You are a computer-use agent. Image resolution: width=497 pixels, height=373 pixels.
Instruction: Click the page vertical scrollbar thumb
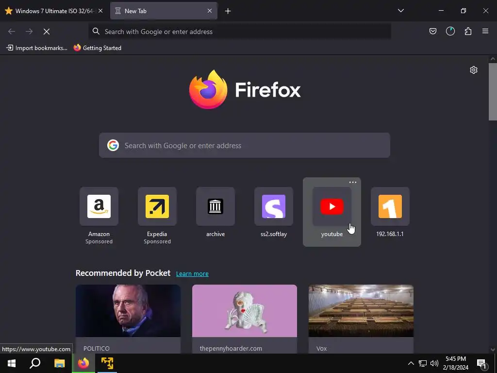(493, 92)
